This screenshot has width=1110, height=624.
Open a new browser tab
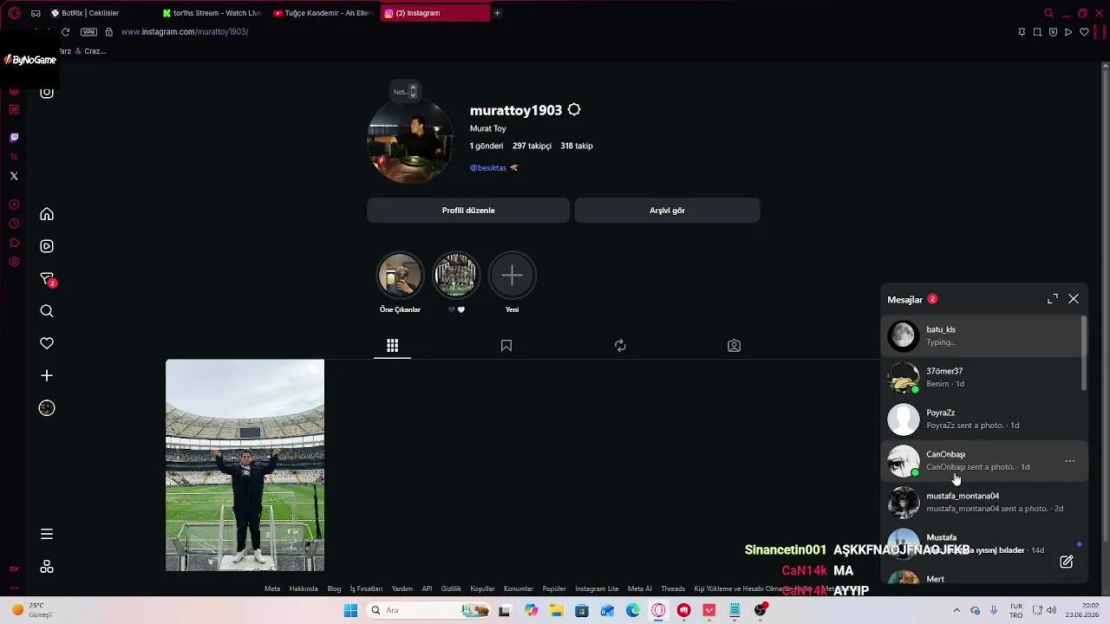pyautogui.click(x=497, y=13)
